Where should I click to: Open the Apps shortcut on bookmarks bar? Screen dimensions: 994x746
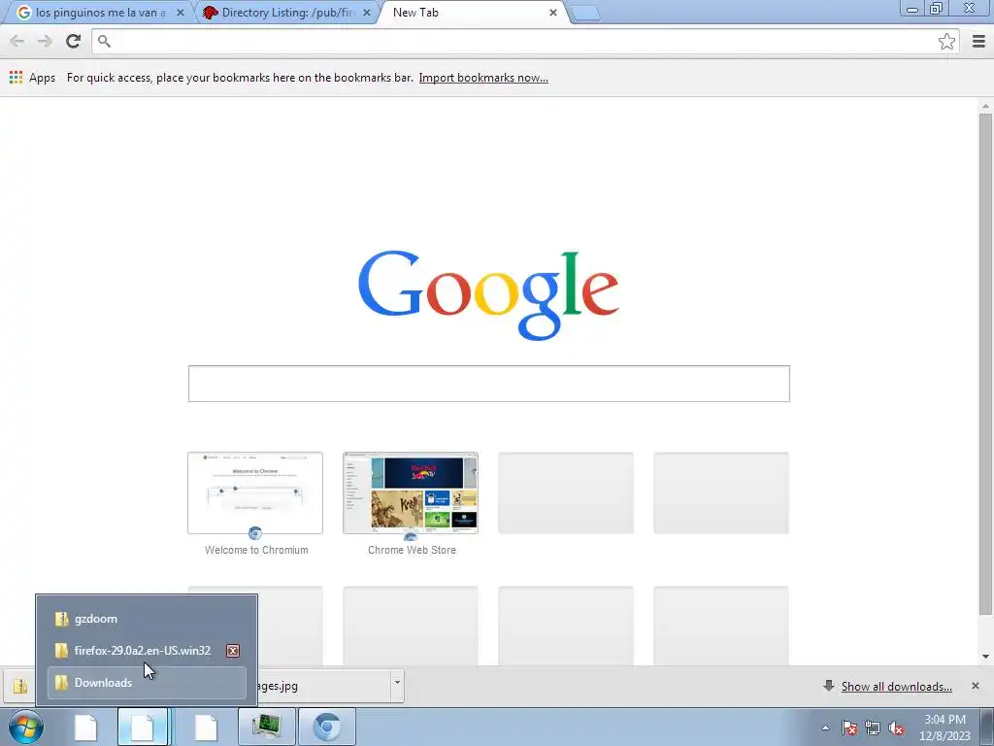(x=32, y=78)
